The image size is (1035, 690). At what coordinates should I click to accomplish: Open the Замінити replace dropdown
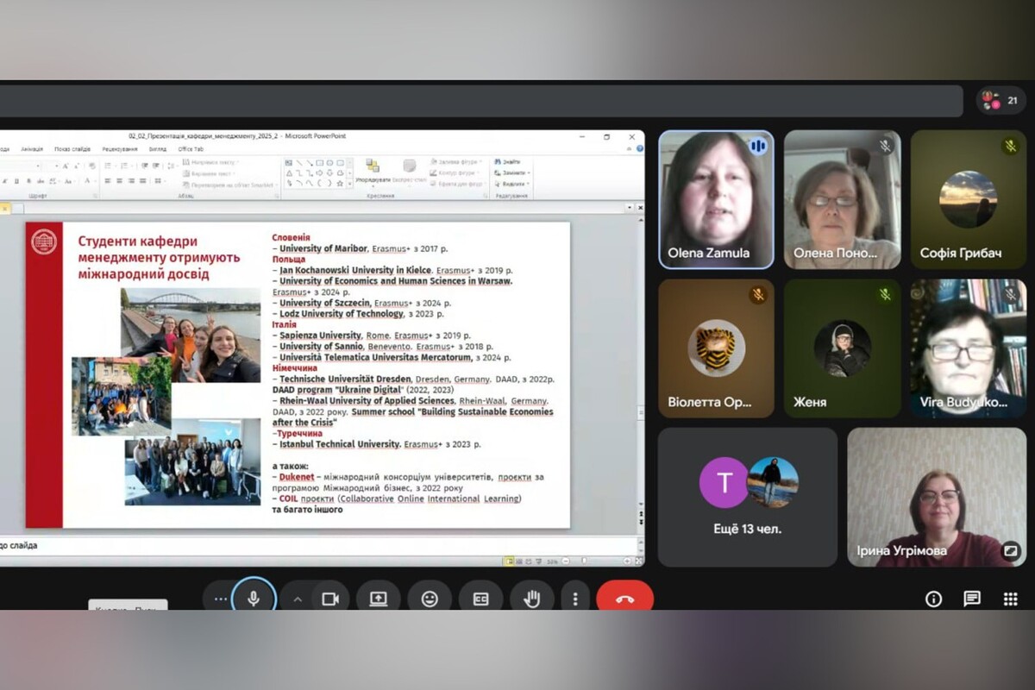tap(512, 172)
